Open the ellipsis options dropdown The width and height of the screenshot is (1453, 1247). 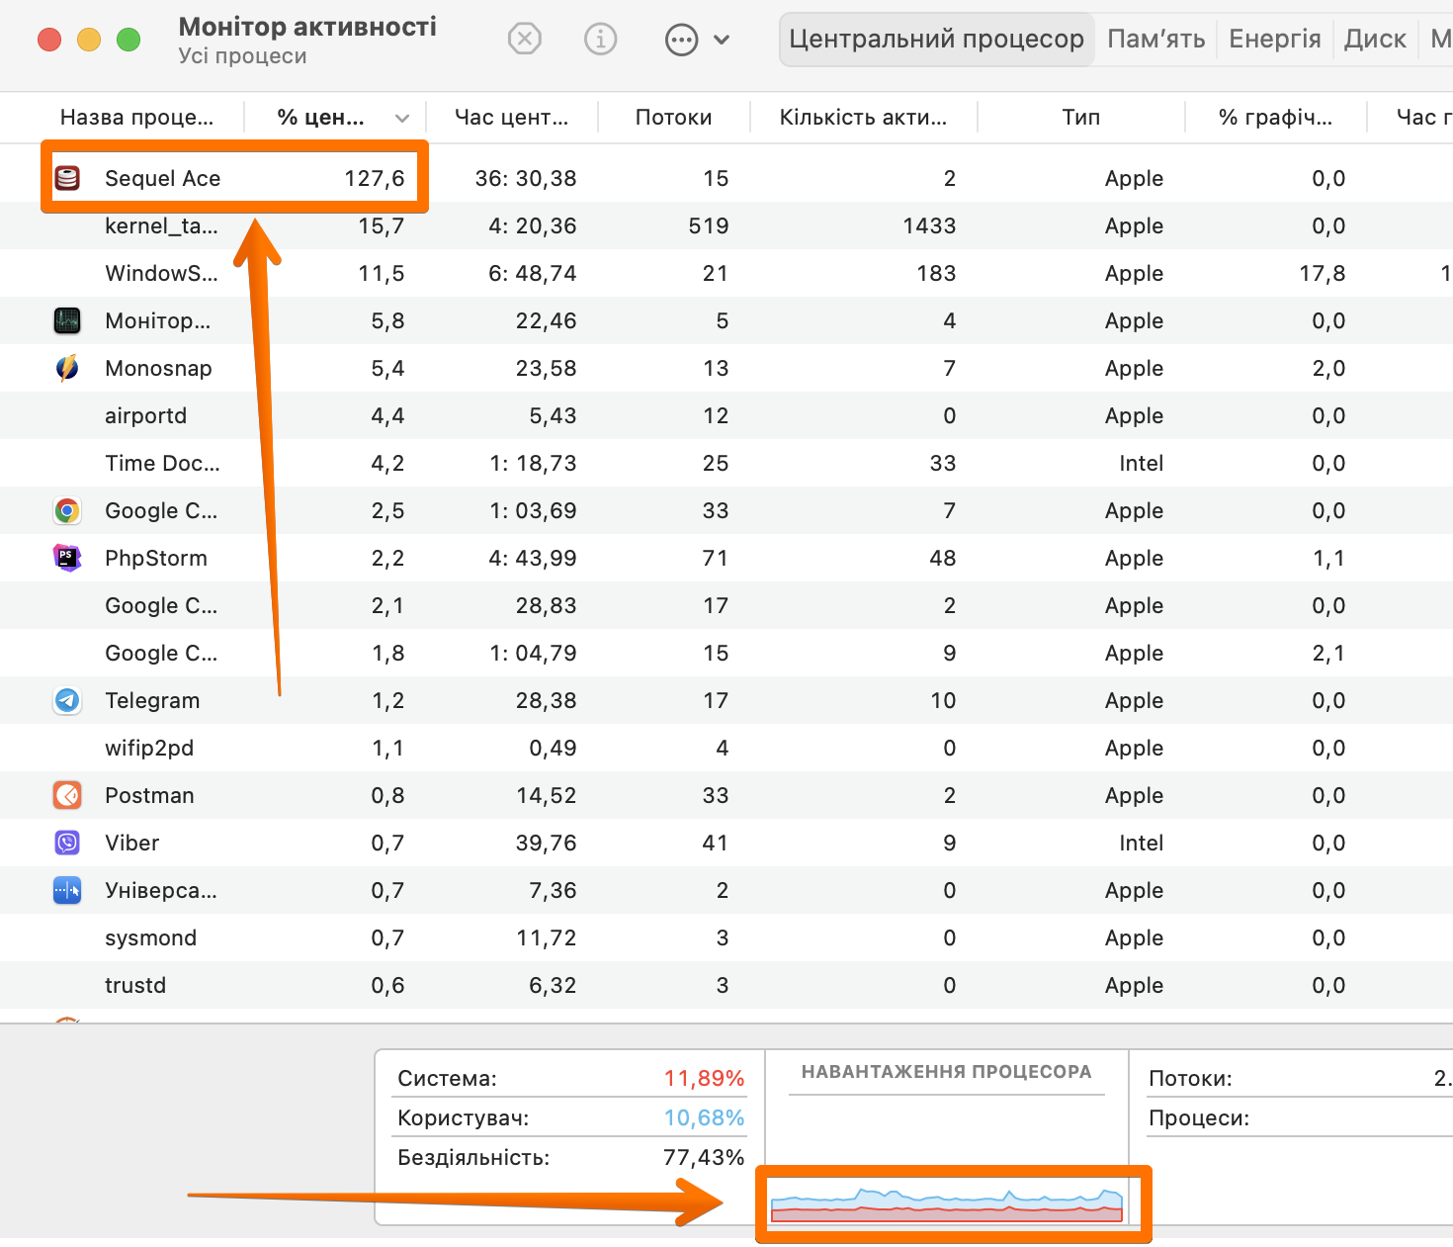pyautogui.click(x=680, y=39)
